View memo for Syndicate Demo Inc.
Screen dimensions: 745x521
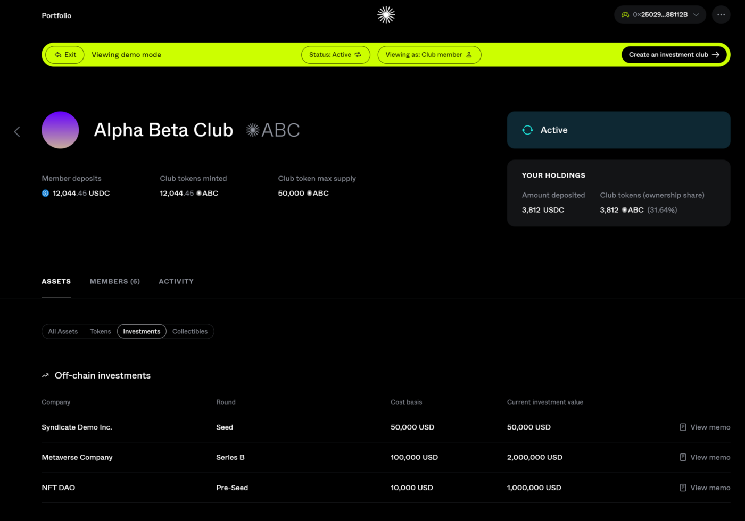(705, 427)
